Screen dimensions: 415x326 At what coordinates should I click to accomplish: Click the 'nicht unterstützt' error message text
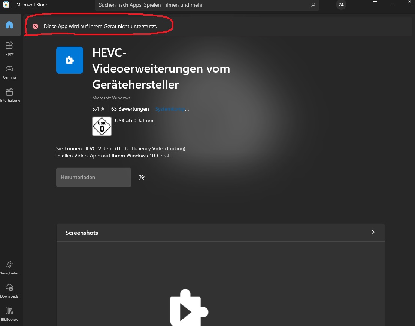tap(101, 27)
